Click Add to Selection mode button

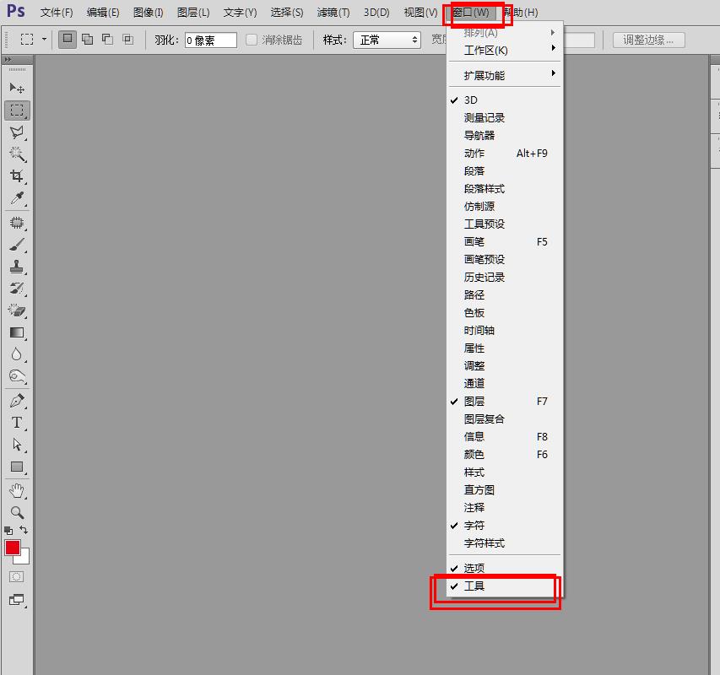(x=87, y=40)
